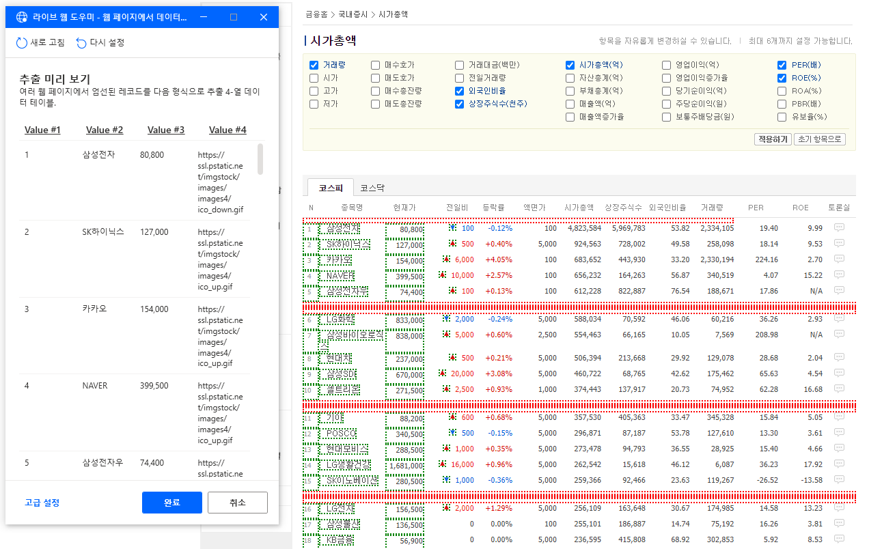
Task: Open 고급 설정 link
Action: tap(42, 503)
